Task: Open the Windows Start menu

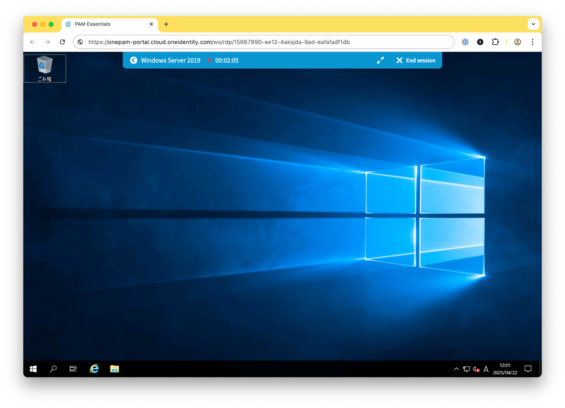Action: pyautogui.click(x=33, y=369)
